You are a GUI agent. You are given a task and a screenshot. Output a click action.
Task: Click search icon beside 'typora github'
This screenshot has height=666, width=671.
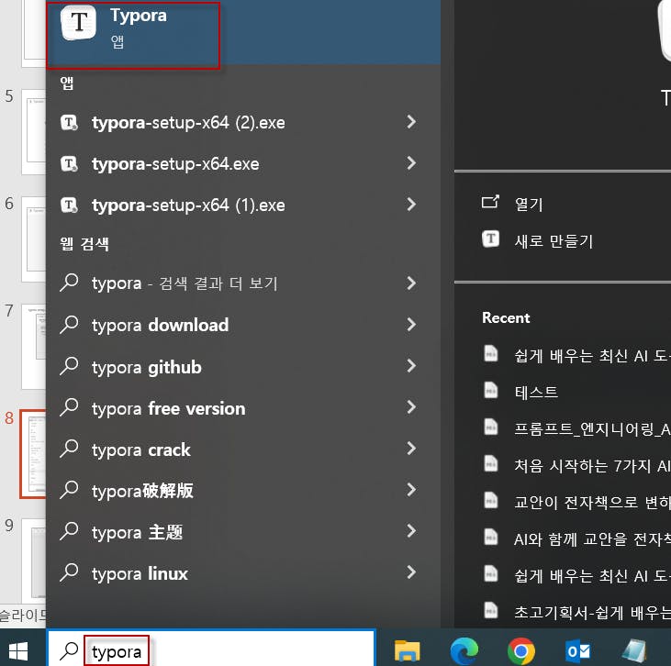click(69, 366)
